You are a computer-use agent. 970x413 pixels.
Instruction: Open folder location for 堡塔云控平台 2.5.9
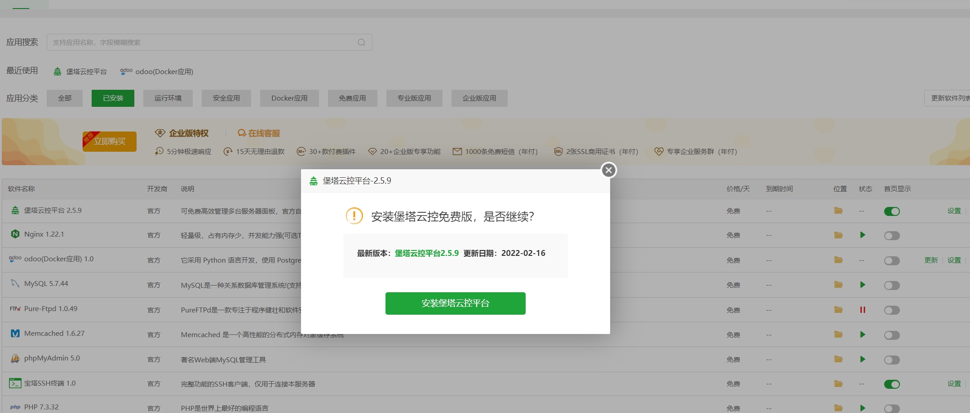[838, 211]
